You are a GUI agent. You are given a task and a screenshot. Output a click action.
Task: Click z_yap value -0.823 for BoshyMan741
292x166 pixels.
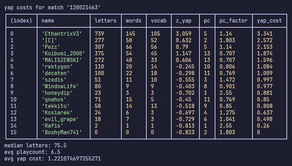pos(185,132)
